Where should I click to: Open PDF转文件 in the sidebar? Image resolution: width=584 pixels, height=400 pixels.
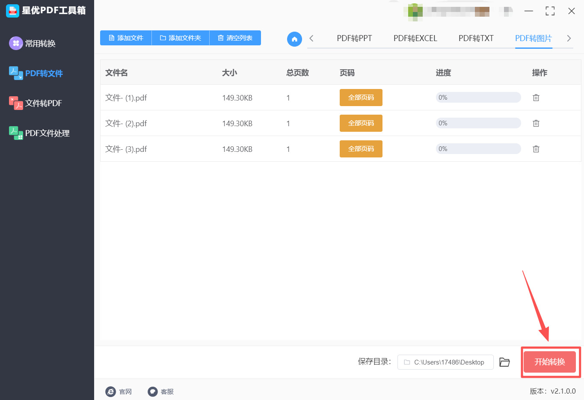tap(44, 73)
